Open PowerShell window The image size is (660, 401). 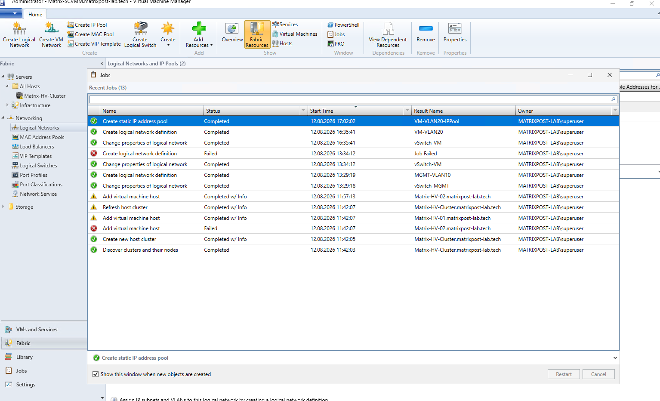pyautogui.click(x=343, y=25)
